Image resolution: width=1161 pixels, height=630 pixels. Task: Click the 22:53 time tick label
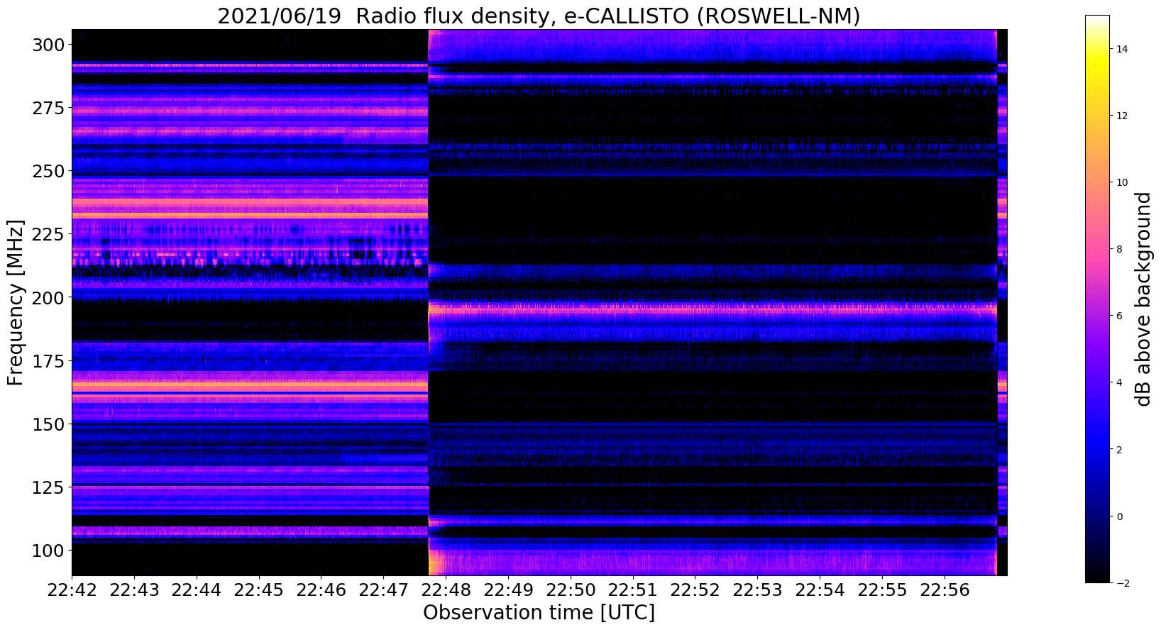coord(758,591)
